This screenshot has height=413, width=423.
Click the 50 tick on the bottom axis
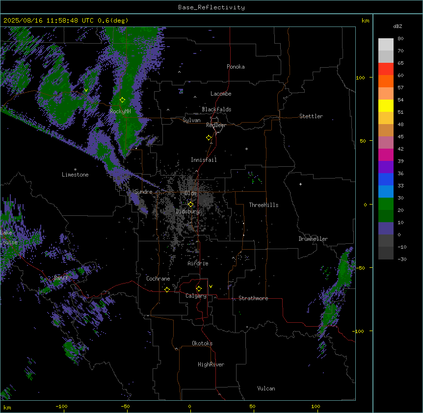click(x=252, y=406)
